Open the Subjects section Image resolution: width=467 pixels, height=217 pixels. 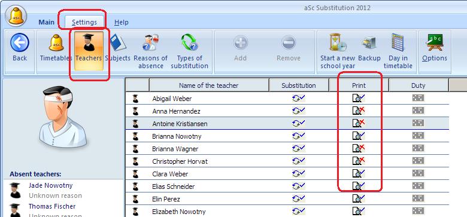click(118, 48)
